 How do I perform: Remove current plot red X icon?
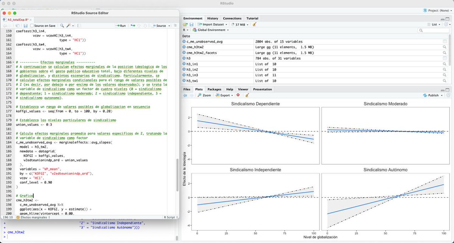[x=238, y=95]
